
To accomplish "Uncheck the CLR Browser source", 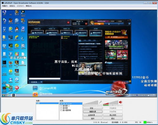I will [x=61, y=104].
